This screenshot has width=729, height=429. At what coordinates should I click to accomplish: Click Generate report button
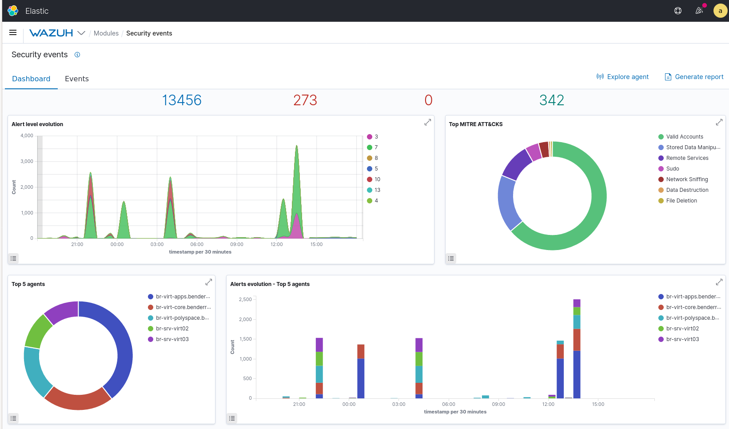tap(694, 77)
